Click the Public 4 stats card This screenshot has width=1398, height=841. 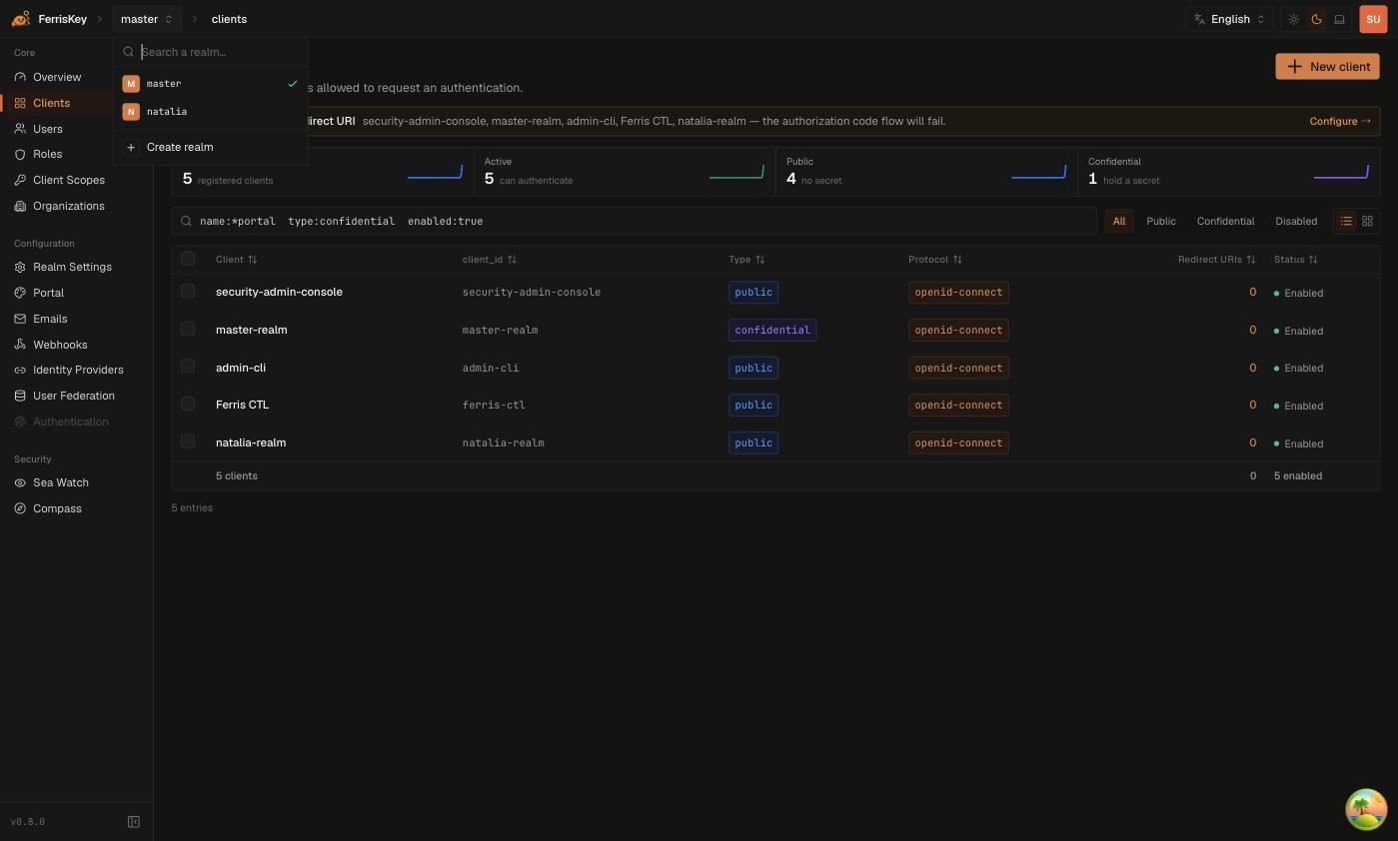pos(925,171)
